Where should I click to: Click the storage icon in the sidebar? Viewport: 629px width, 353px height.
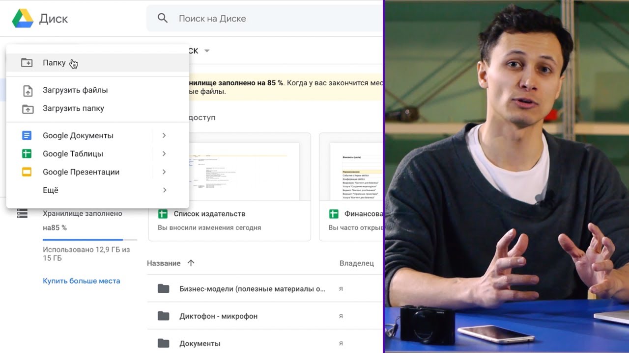pos(22,214)
